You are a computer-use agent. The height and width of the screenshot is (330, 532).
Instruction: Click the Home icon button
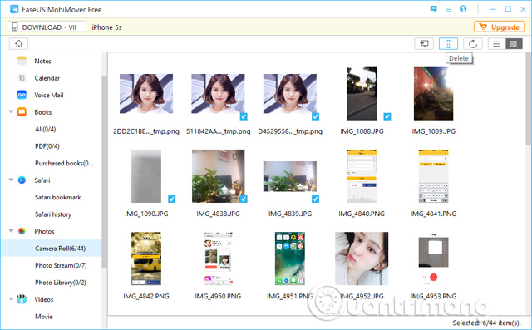(18, 44)
